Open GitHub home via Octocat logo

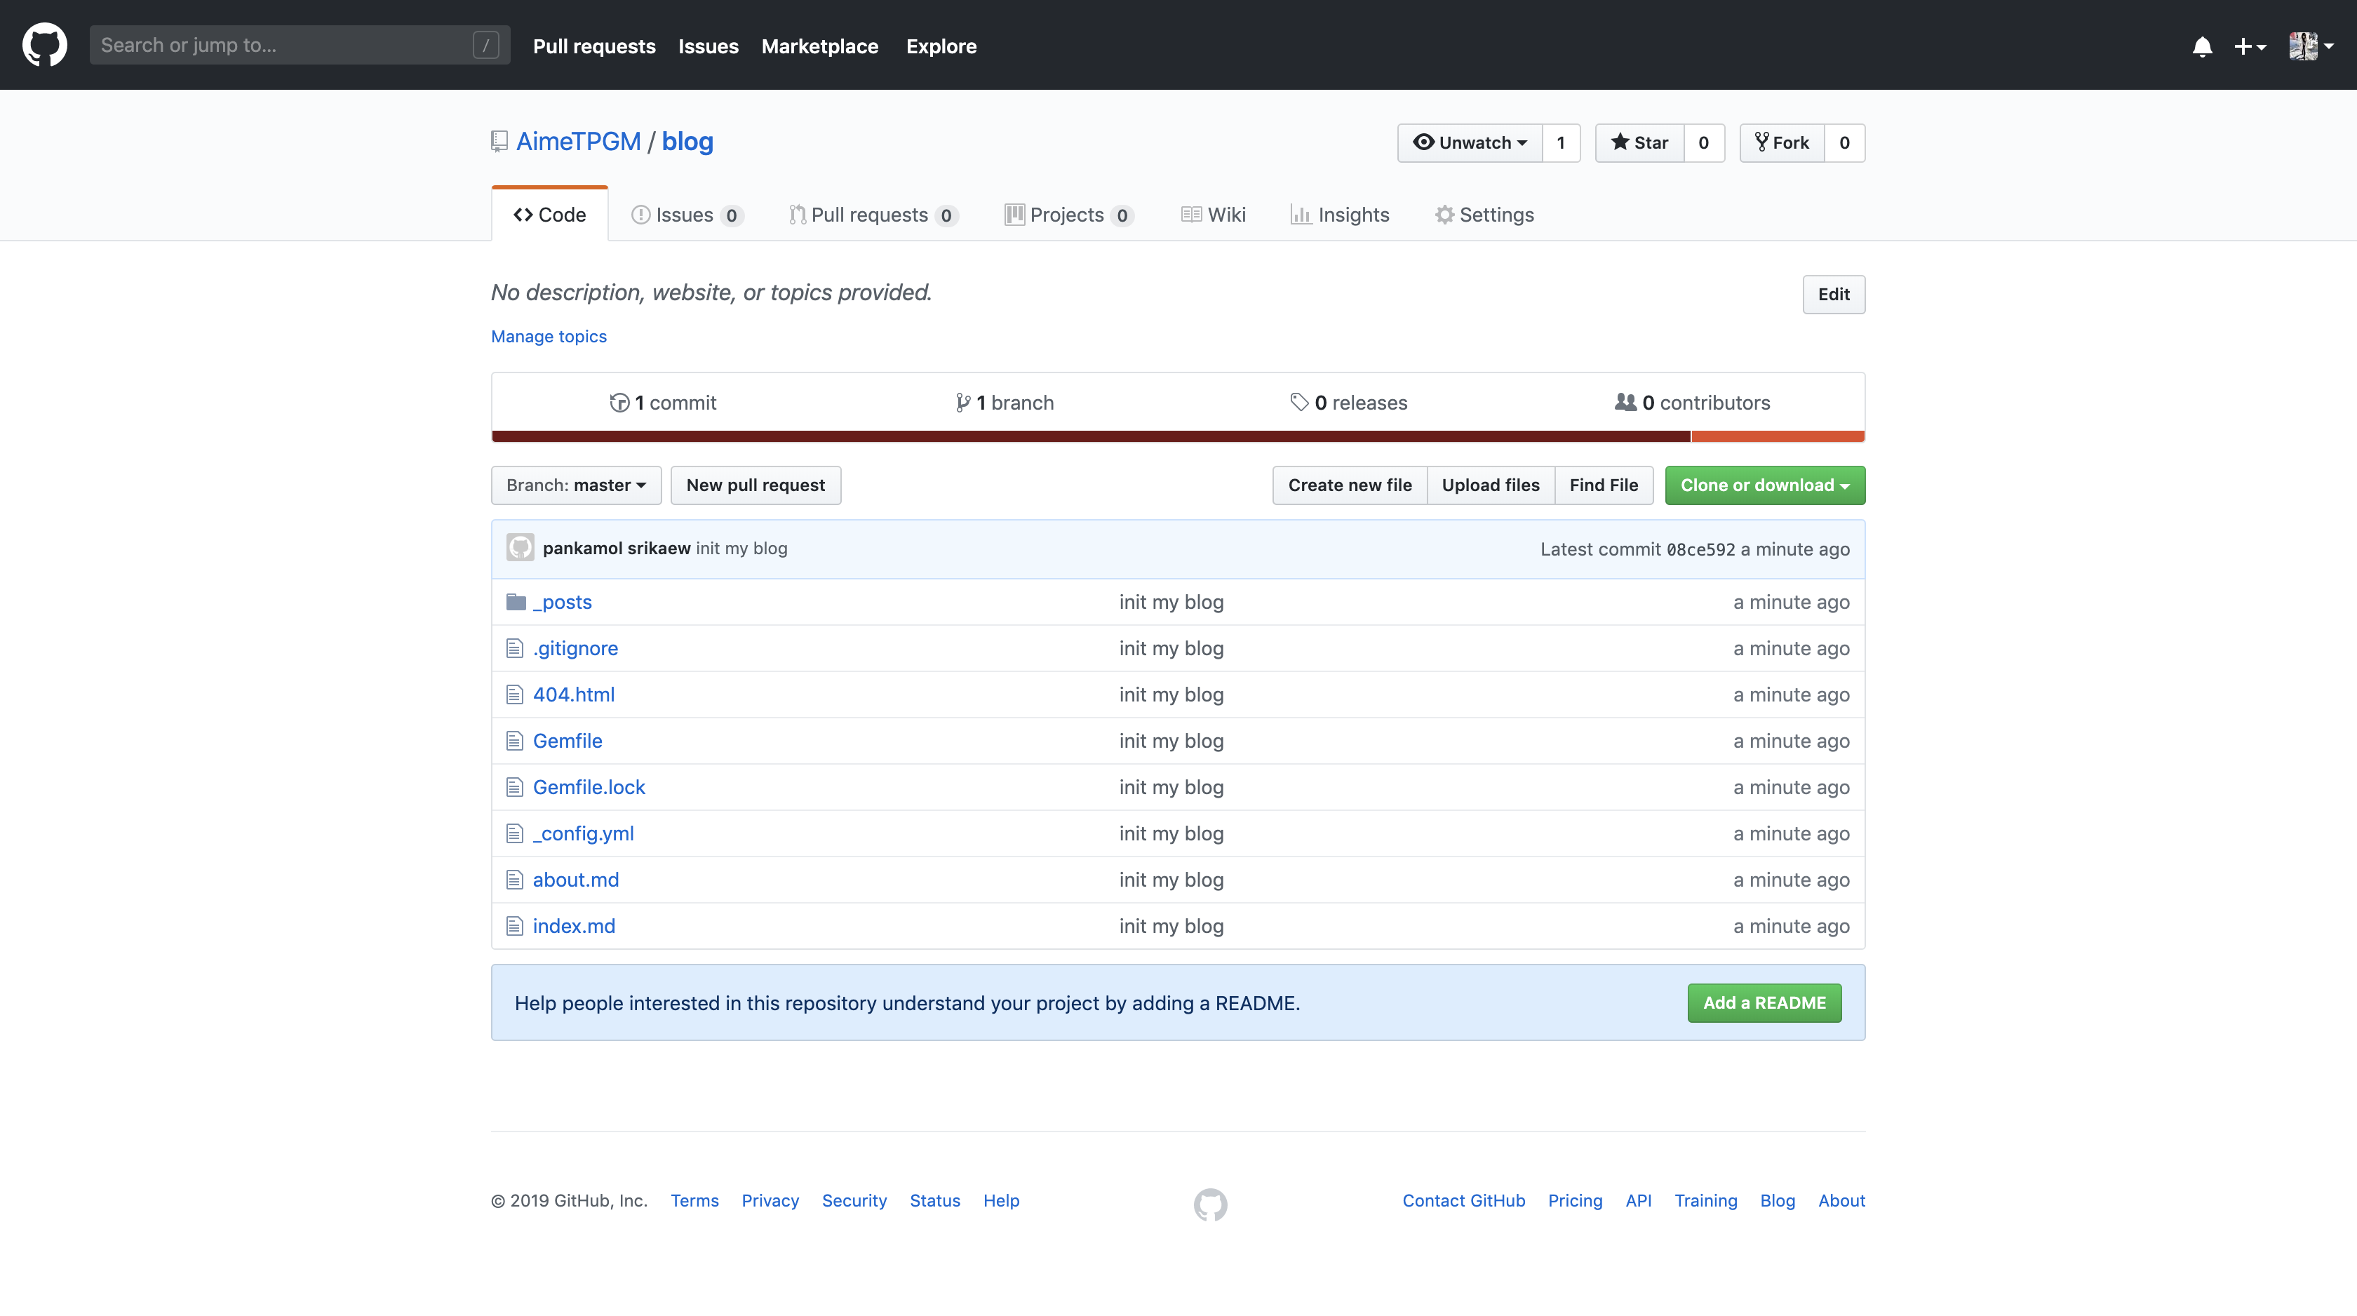click(x=44, y=45)
